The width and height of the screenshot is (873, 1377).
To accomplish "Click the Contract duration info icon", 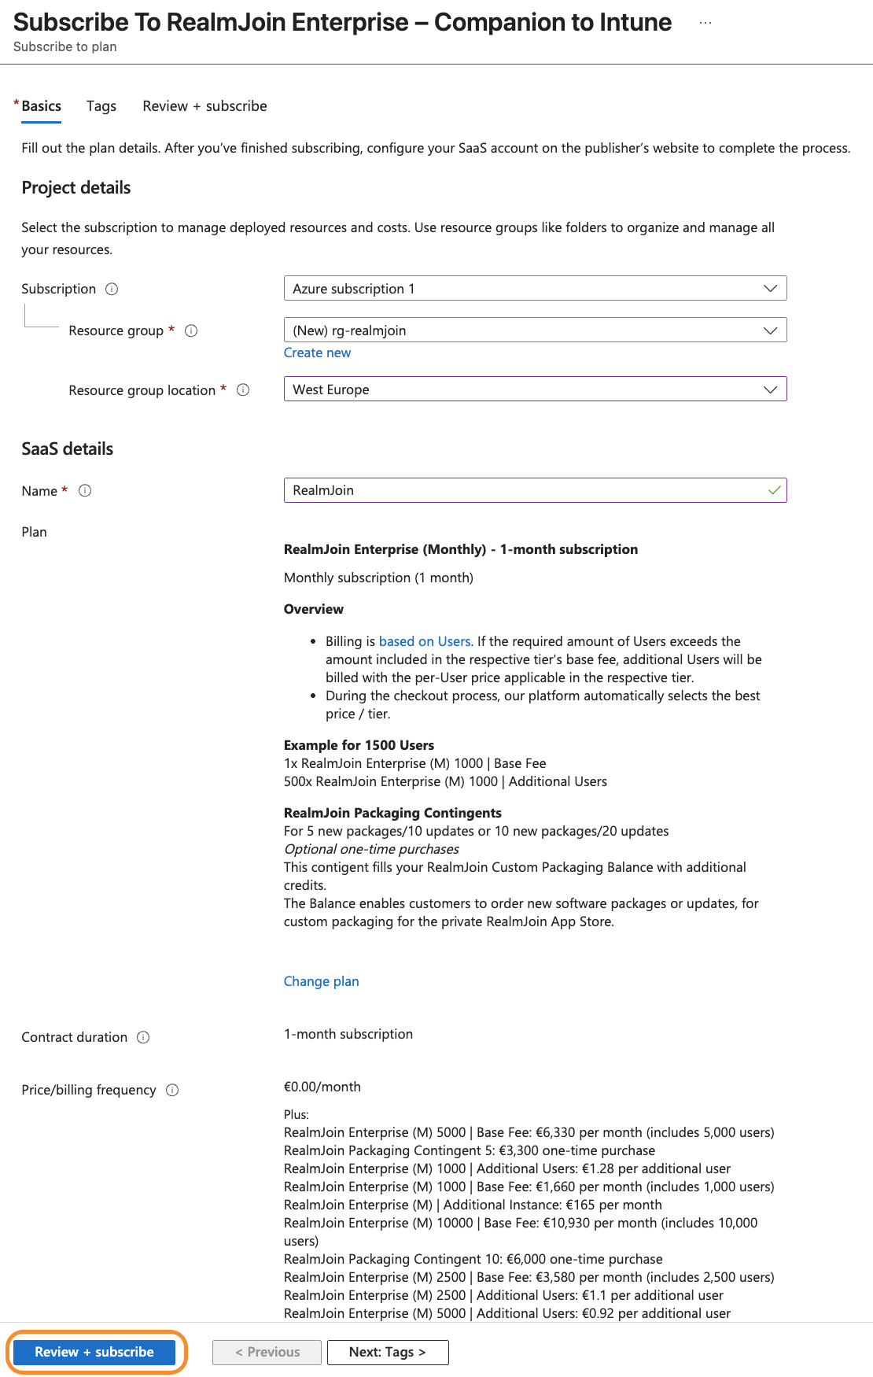I will pos(143,1037).
